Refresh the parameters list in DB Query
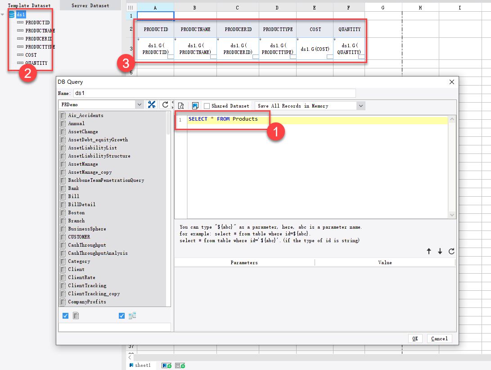 tap(451, 251)
